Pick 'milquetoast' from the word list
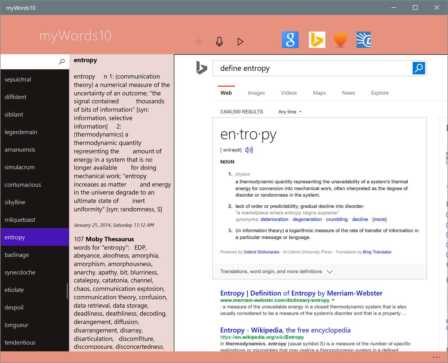 [35, 220]
